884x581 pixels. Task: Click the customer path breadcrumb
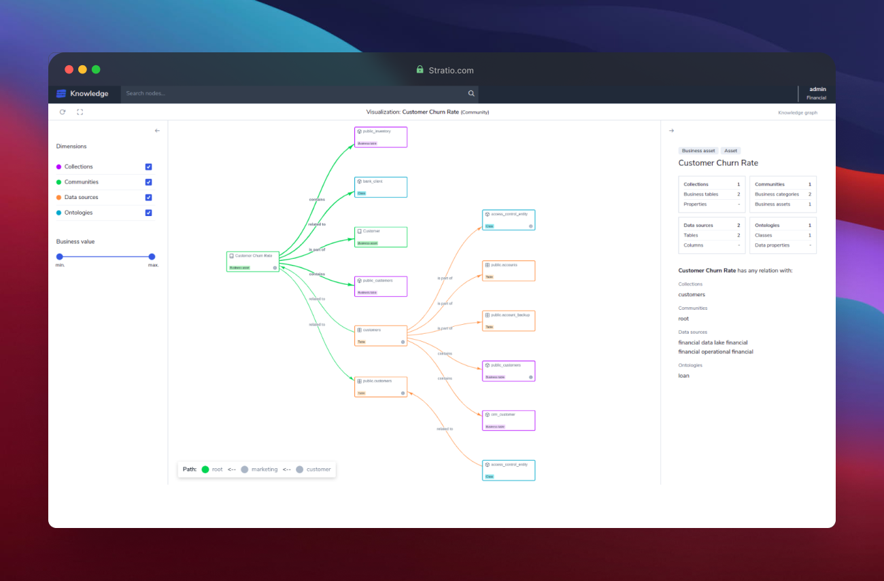tap(318, 470)
